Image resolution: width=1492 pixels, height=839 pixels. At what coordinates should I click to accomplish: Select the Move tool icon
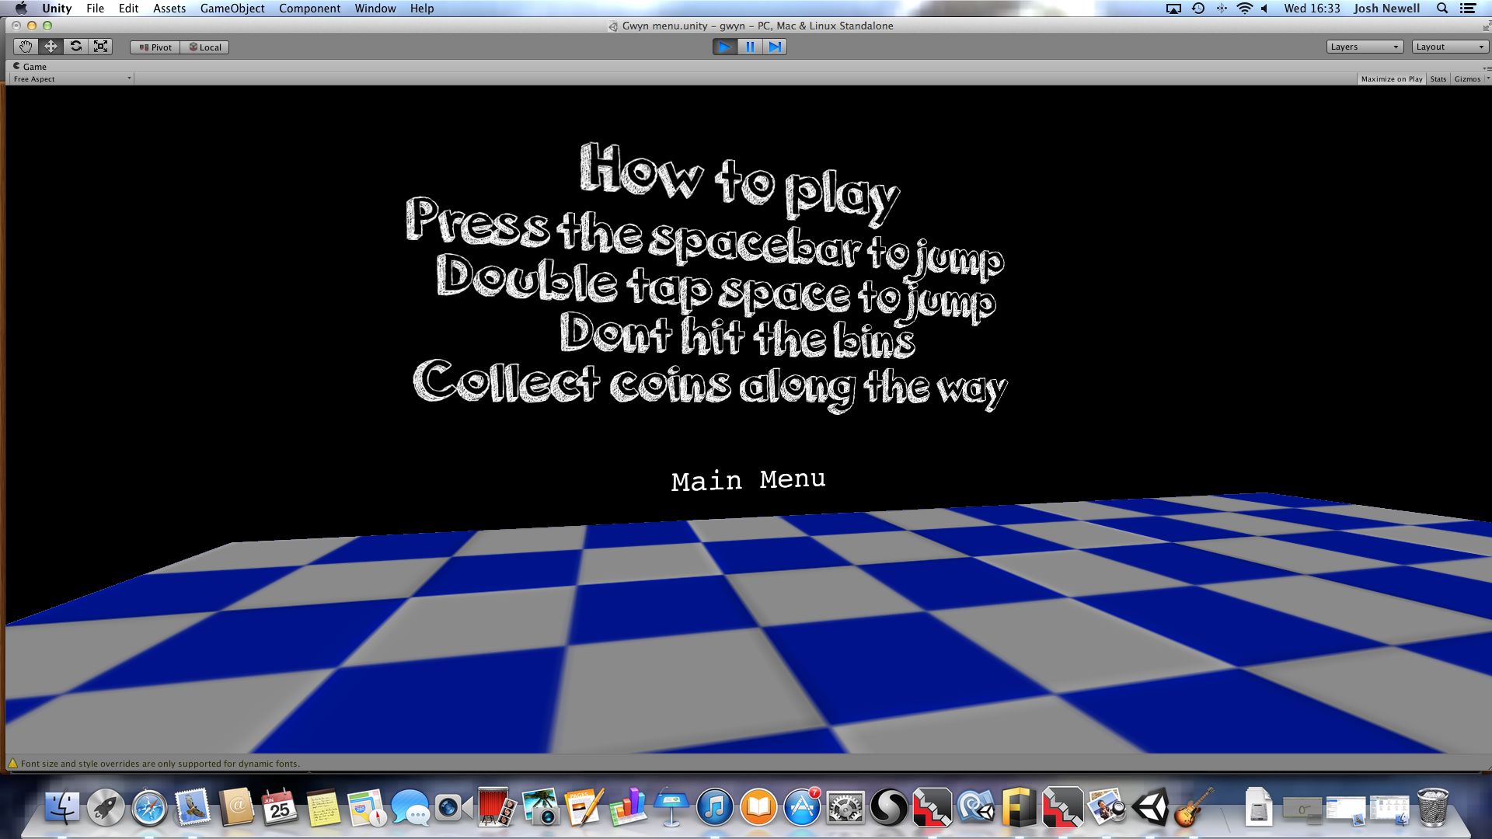[51, 47]
